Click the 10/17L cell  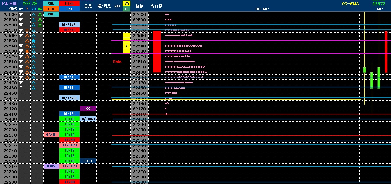(x=70, y=114)
